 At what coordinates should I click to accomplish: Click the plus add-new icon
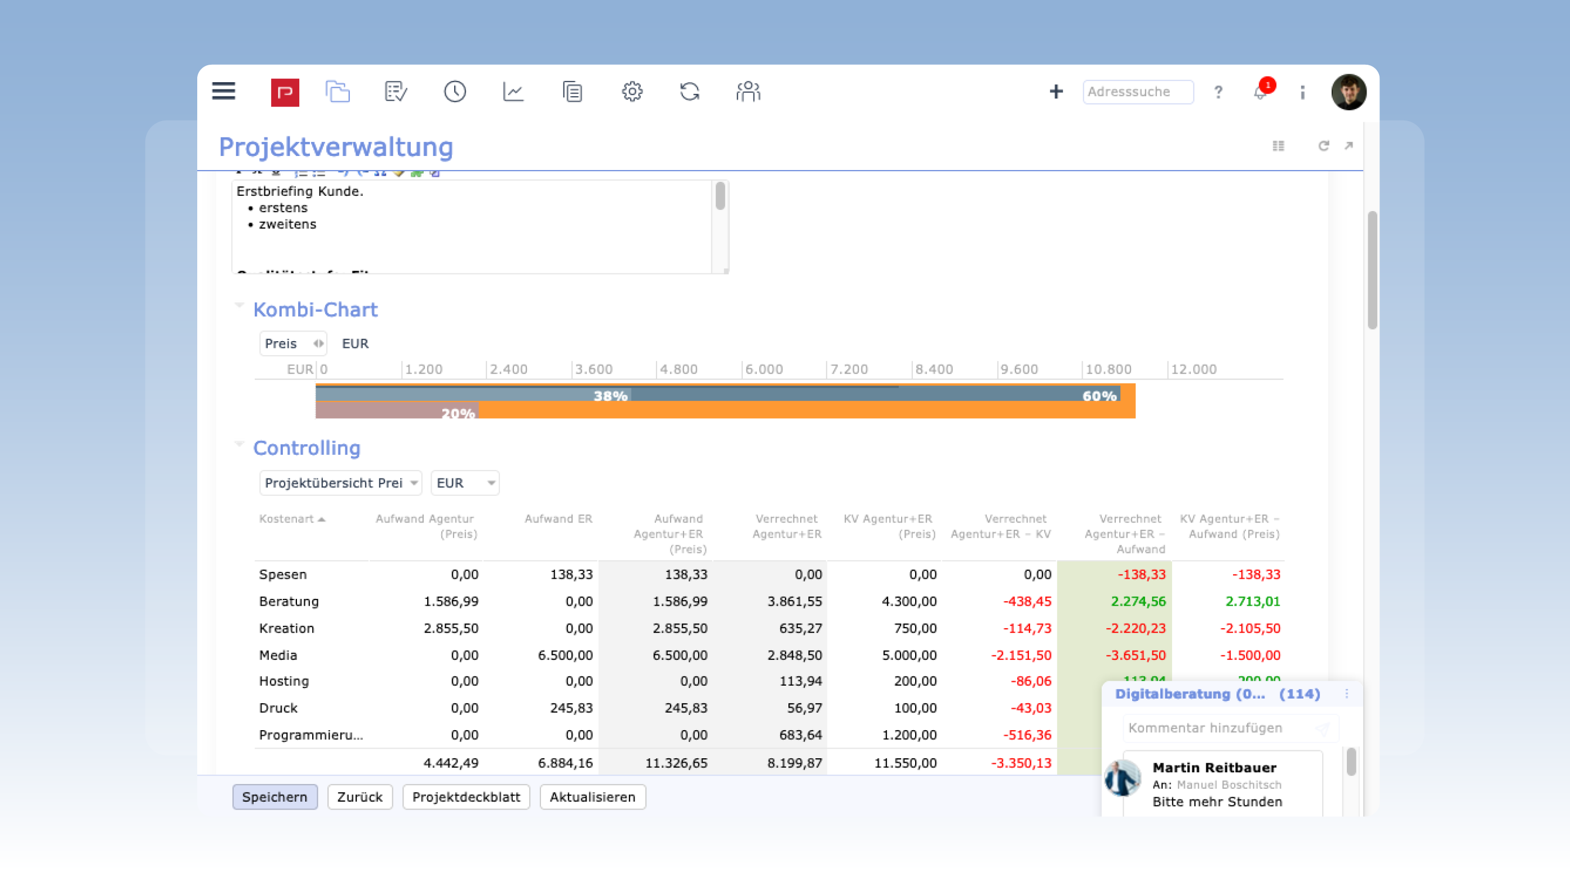tap(1055, 92)
